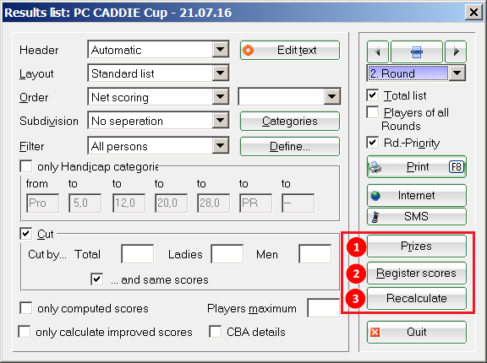Click the Register scores button
This screenshot has height=363, width=487.
[x=417, y=274]
